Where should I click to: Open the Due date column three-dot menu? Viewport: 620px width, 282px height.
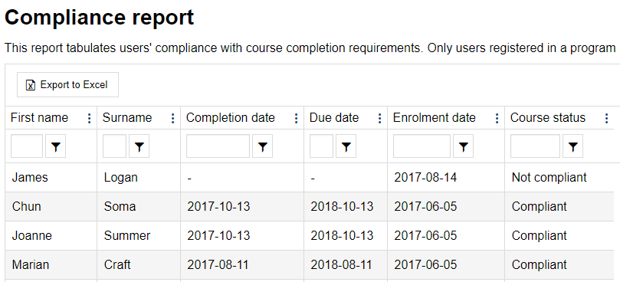click(379, 118)
